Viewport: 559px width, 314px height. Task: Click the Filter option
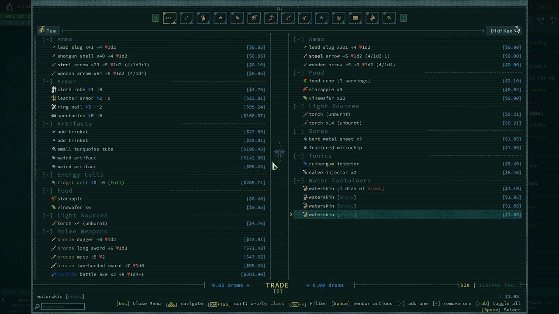(x=308, y=304)
